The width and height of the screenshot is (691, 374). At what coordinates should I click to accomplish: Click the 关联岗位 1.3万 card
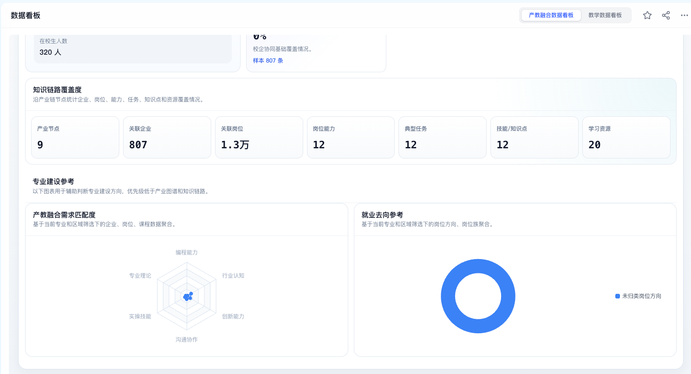[x=259, y=138]
